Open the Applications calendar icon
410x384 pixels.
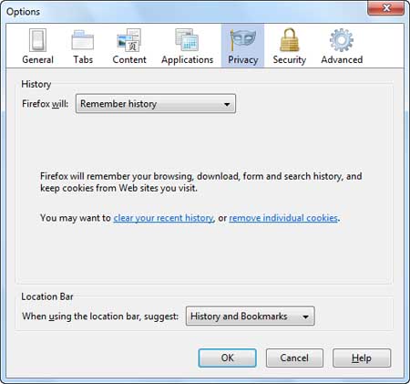187,40
